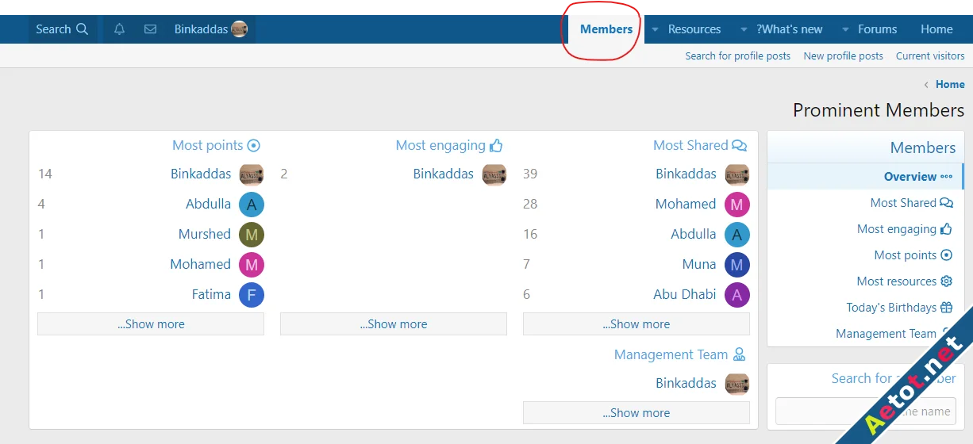Open Murshed's avatar in Most points

coord(252,235)
